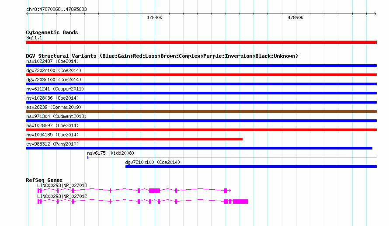Open variant label nsv1028036 (Coe2014)
Image resolution: width=389 pixels, height=226 pixels.
click(52, 98)
